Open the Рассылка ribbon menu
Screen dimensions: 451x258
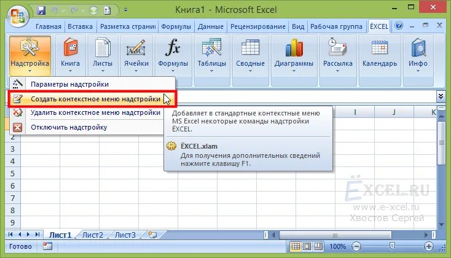(338, 55)
